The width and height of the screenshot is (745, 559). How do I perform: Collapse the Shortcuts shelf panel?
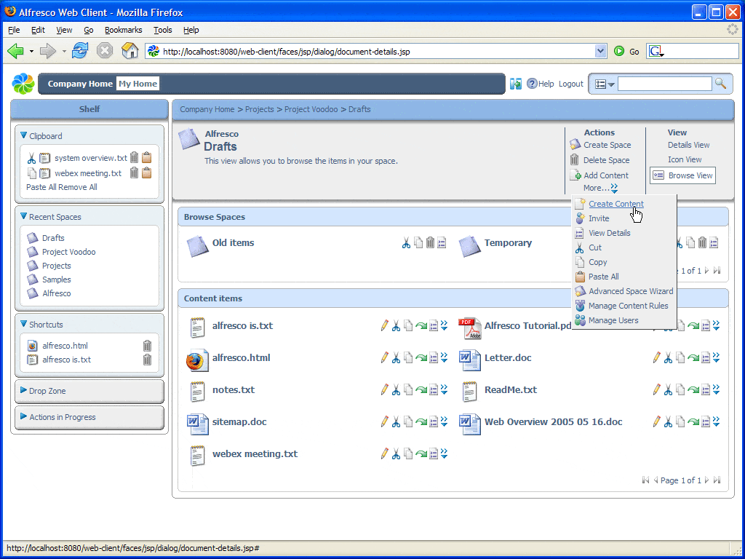coord(24,324)
